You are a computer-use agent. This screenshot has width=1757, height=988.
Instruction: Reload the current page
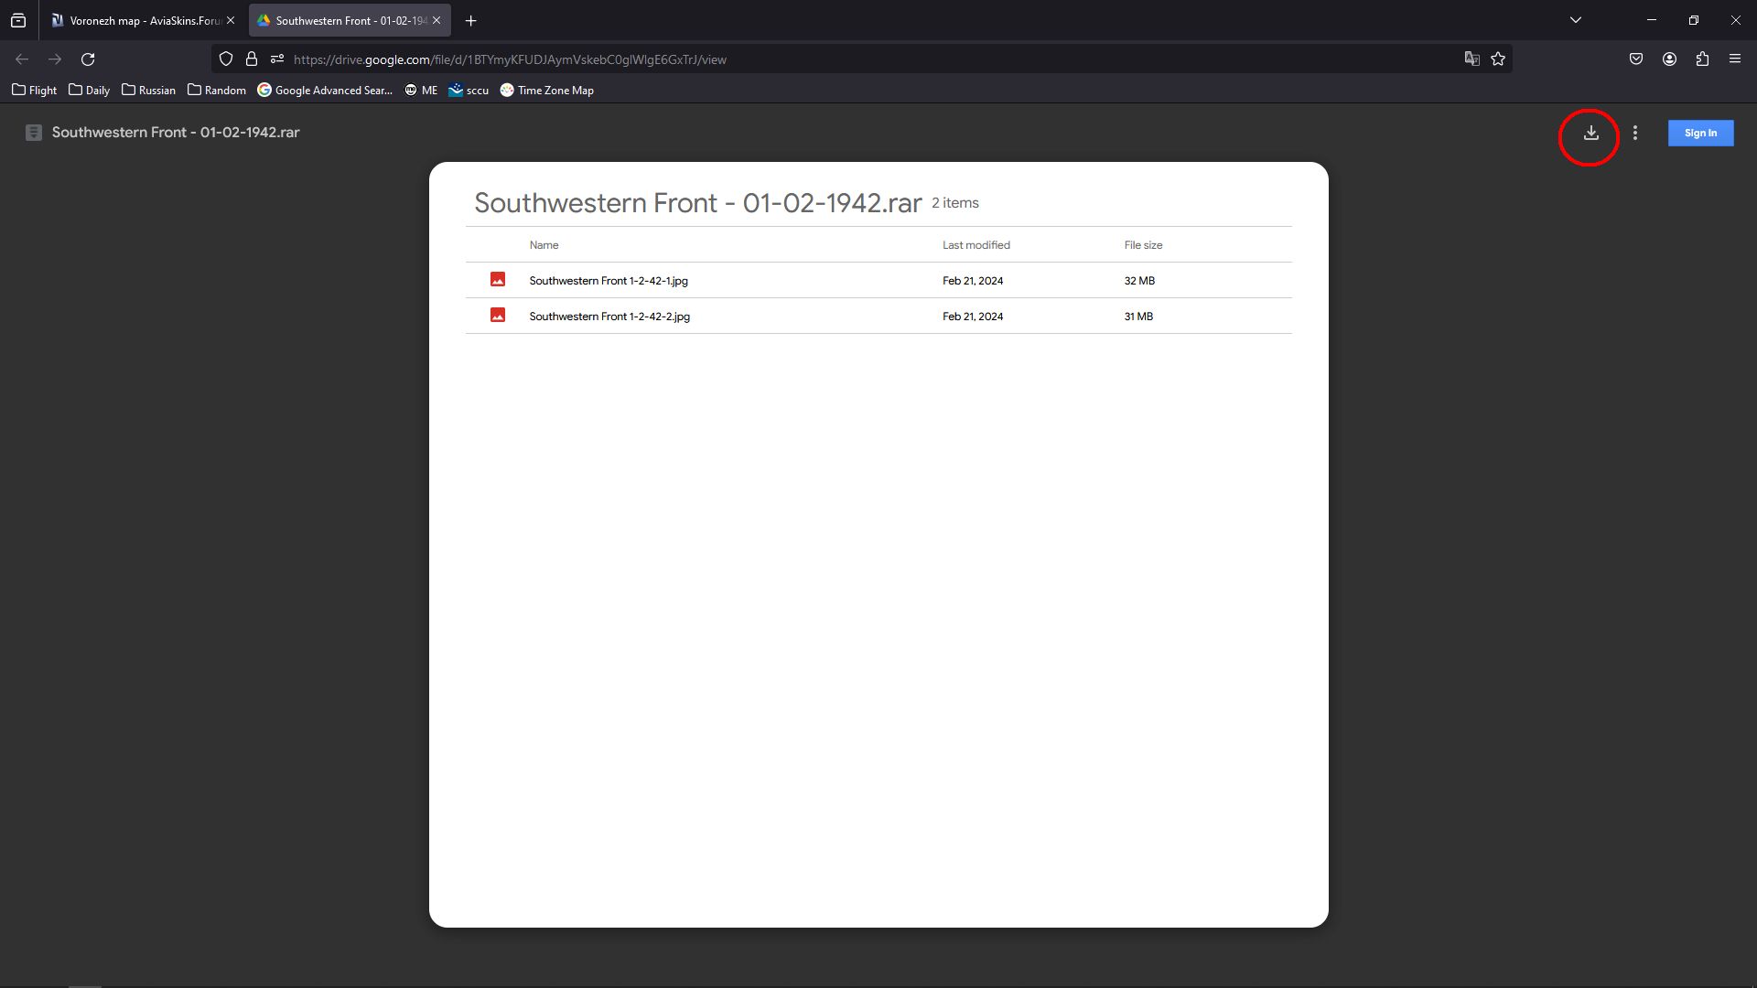tap(88, 59)
